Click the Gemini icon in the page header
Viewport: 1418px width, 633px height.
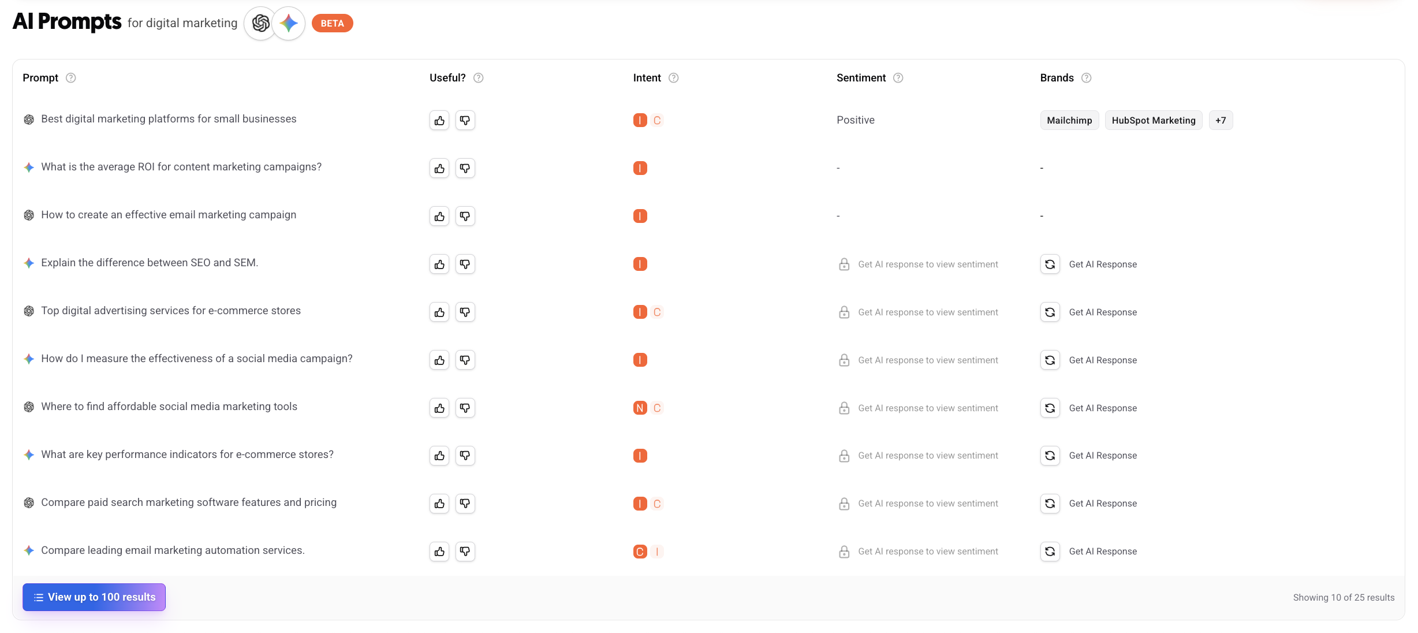point(289,23)
